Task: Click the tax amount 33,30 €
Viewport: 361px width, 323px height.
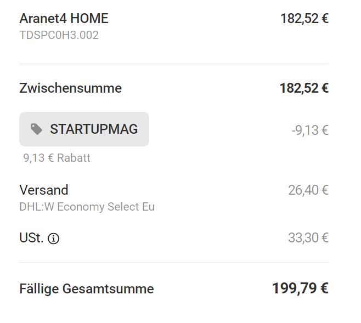Action: (x=308, y=237)
